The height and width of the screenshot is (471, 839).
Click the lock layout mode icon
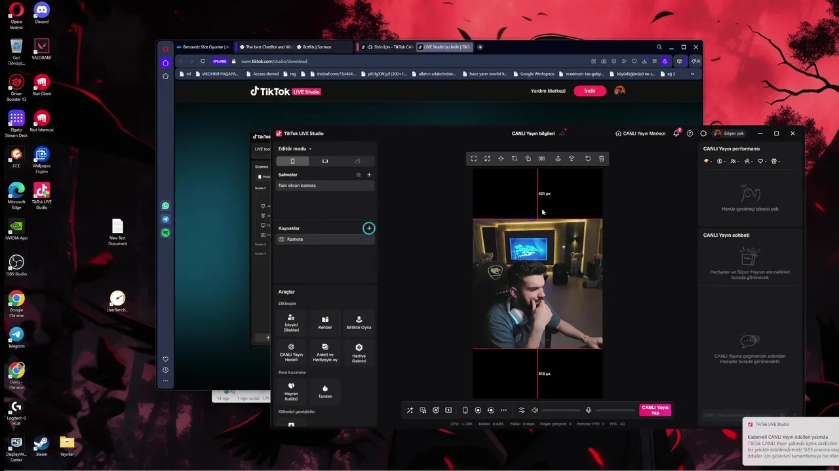click(x=357, y=161)
